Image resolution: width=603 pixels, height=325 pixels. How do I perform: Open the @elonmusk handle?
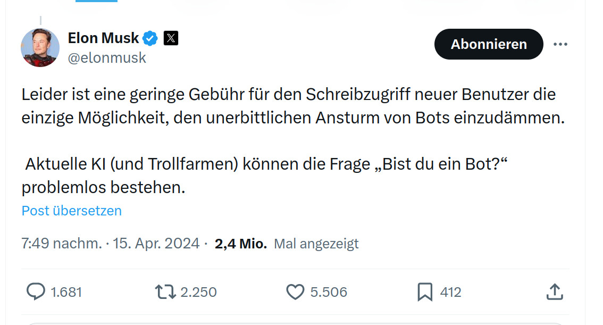(x=107, y=57)
